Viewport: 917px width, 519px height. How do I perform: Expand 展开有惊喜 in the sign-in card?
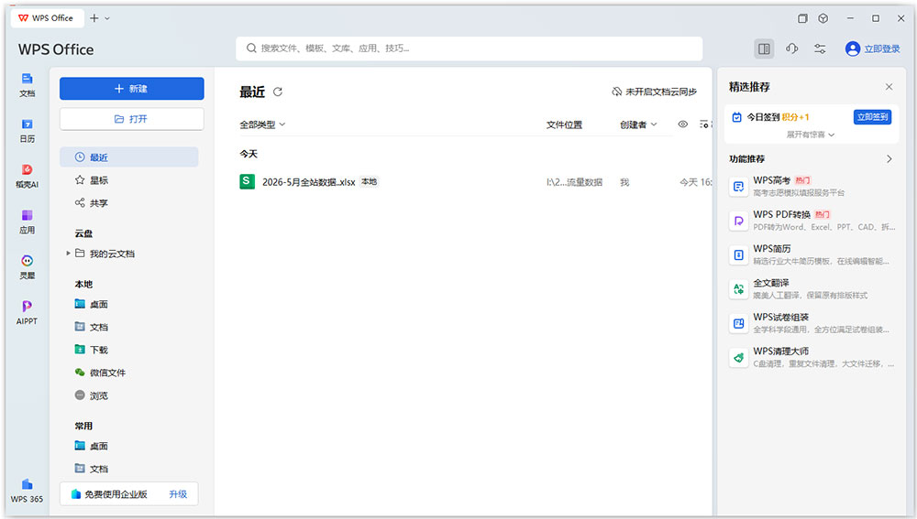click(810, 135)
